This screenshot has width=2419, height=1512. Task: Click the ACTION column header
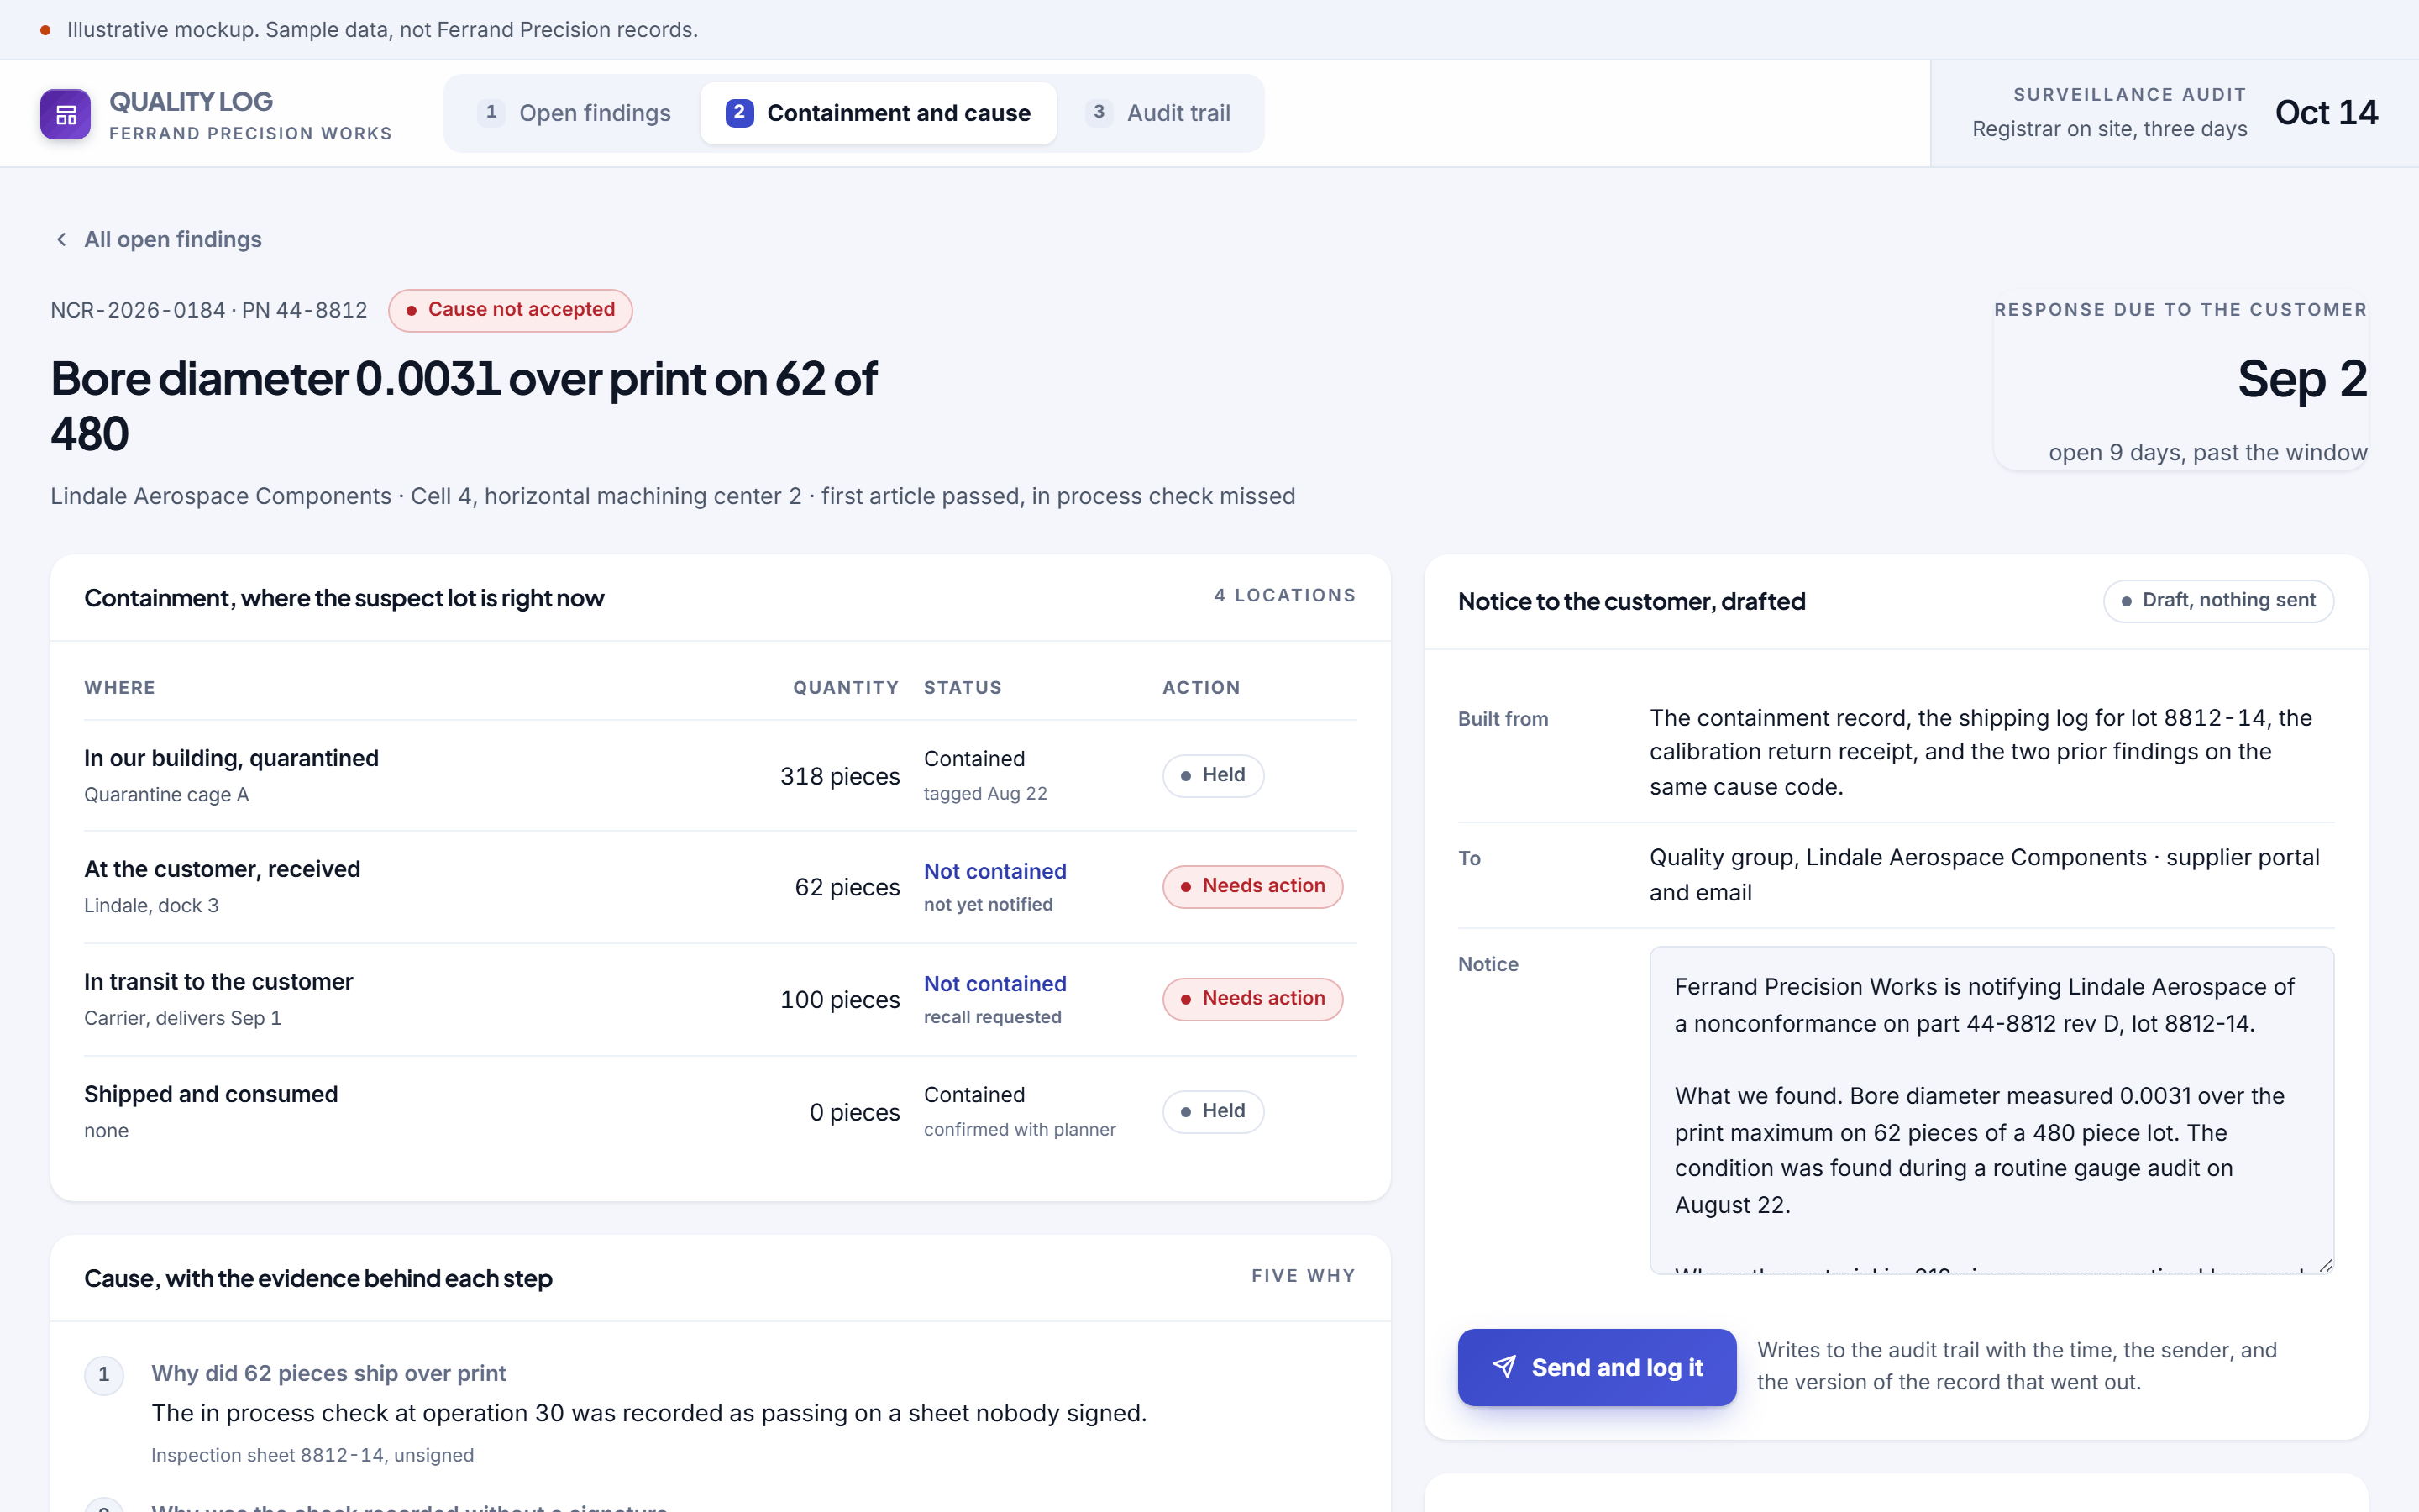coord(1200,688)
